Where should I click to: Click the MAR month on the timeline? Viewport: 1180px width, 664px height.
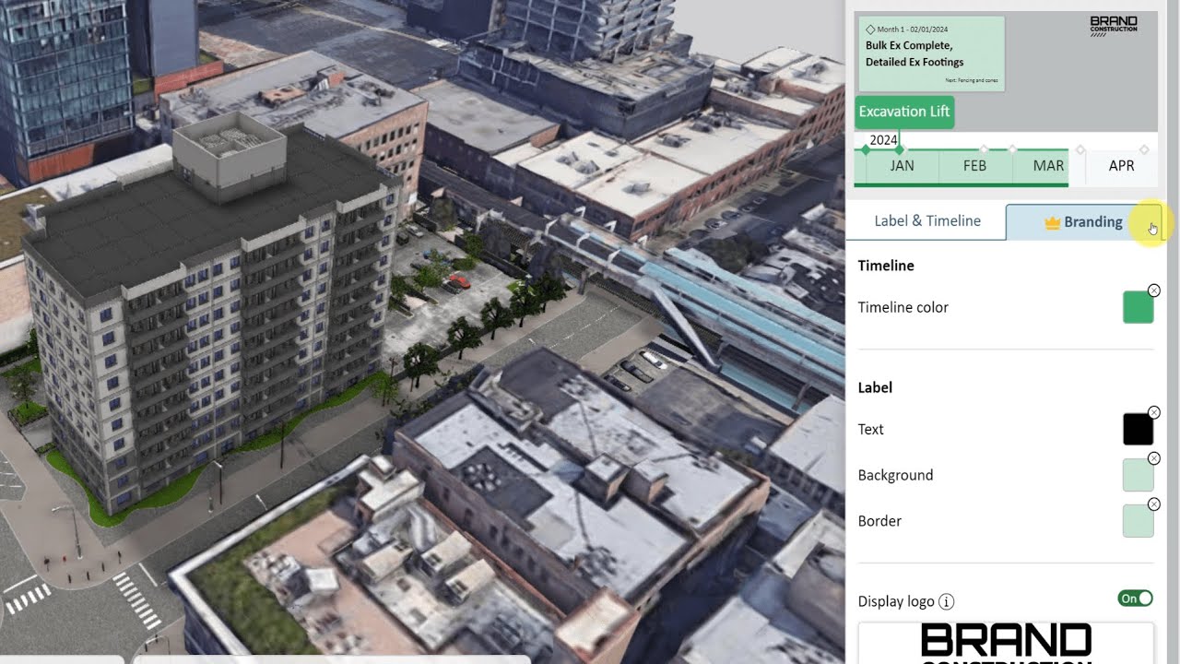click(x=1048, y=166)
